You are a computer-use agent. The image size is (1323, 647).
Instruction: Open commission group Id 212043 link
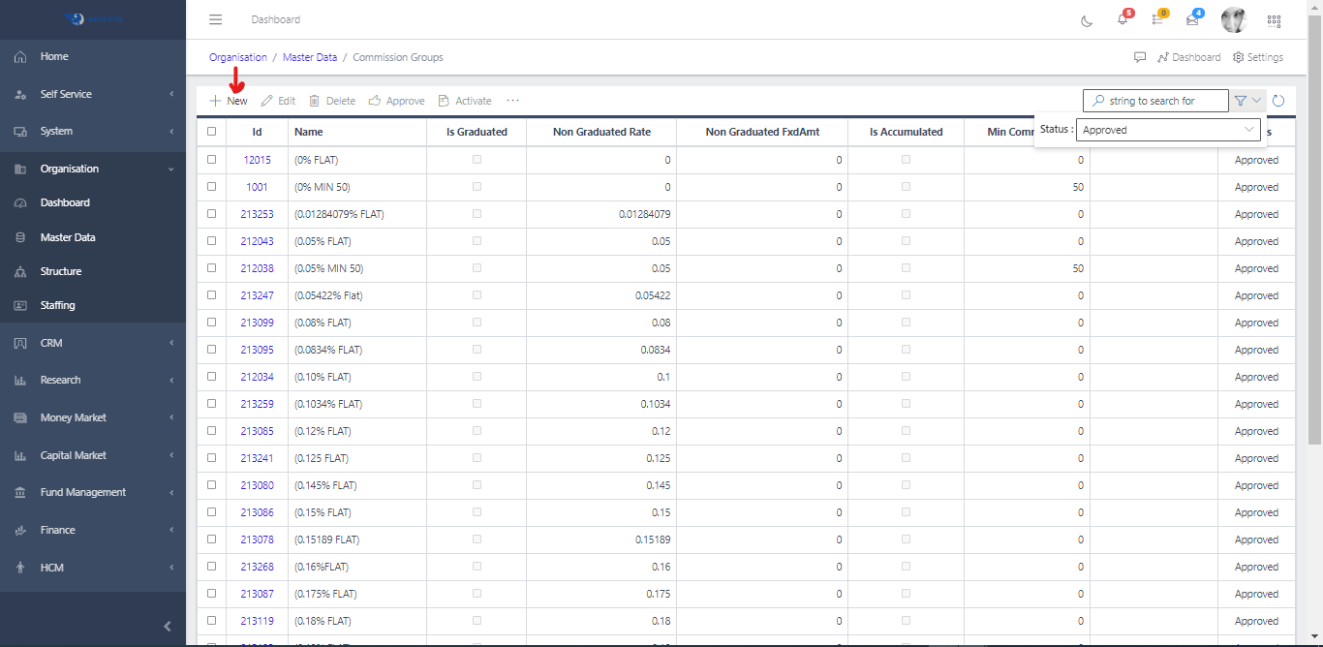[257, 241]
